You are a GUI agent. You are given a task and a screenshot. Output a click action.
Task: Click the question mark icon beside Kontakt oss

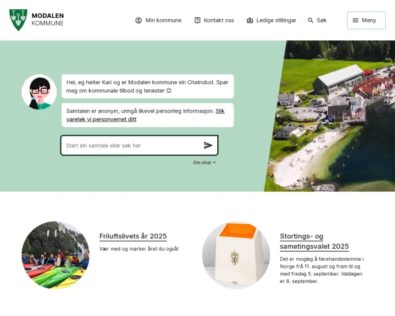tap(197, 20)
